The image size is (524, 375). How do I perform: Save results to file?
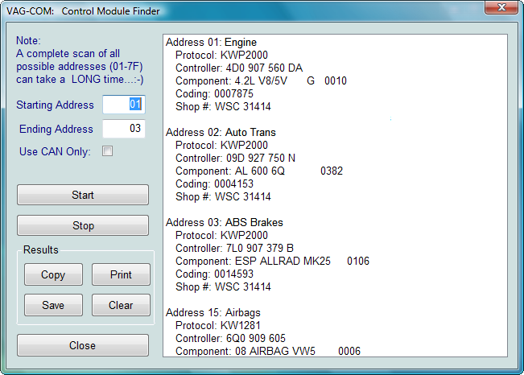(53, 305)
